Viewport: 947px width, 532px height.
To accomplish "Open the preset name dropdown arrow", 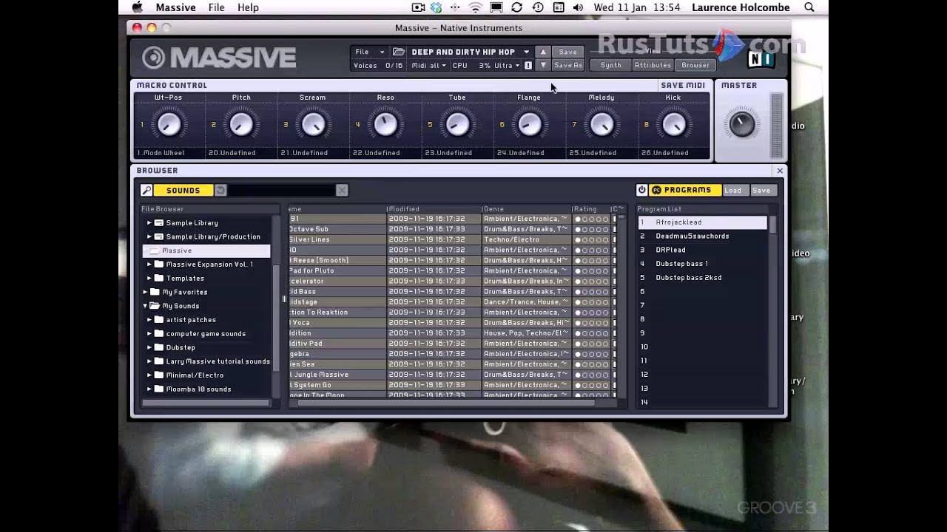I will (x=527, y=52).
